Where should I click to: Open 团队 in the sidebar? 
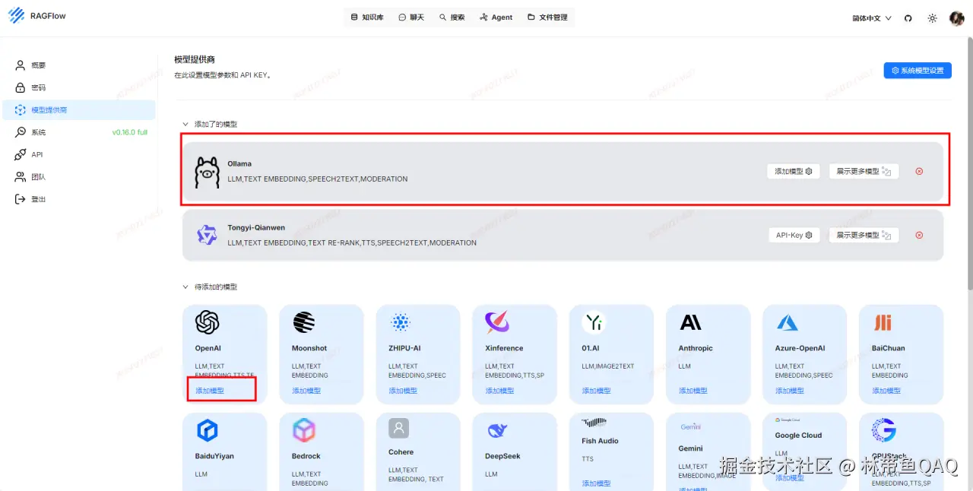(78, 176)
